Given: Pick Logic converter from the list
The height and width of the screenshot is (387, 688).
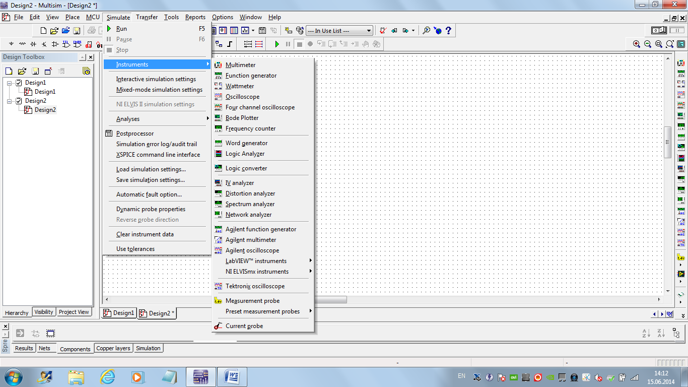Looking at the screenshot, I should pyautogui.click(x=263, y=168).
